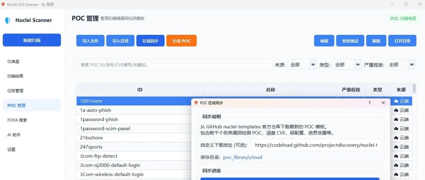Click the 编辑 button
This screenshot has height=180, width=425.
click(324, 41)
